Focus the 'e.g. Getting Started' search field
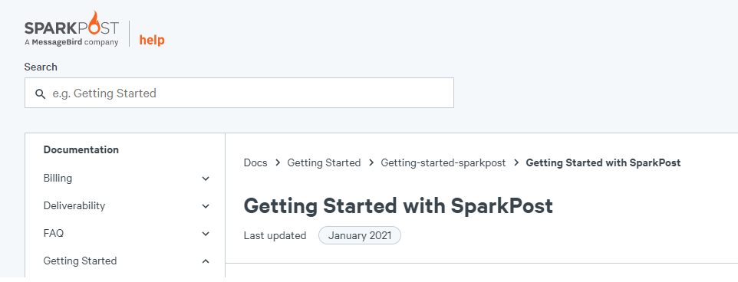The image size is (738, 282). tap(239, 93)
